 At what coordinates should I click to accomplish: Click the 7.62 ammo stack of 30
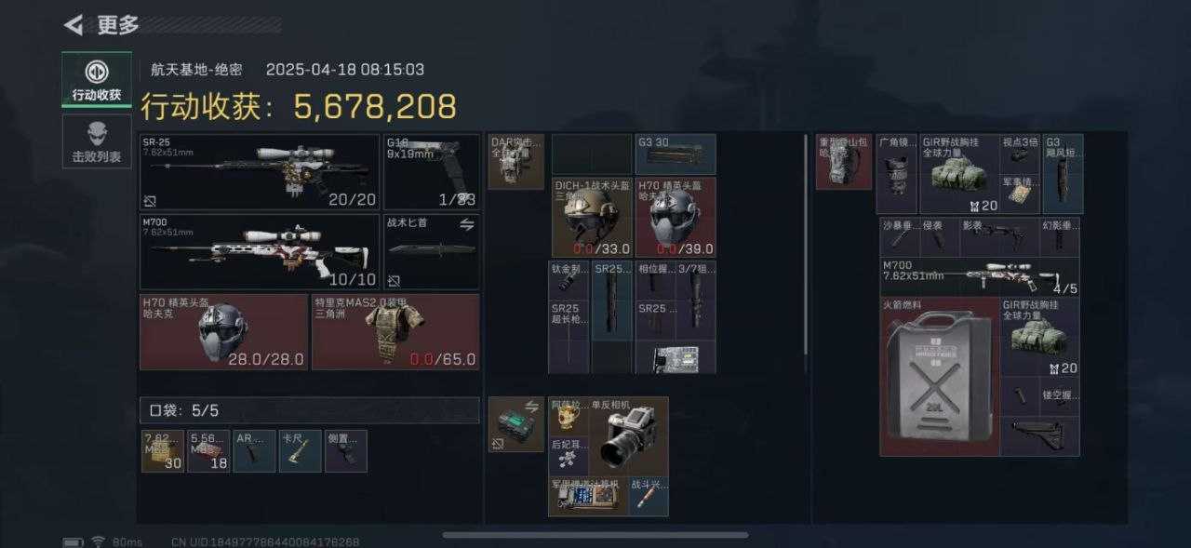pyautogui.click(x=162, y=450)
